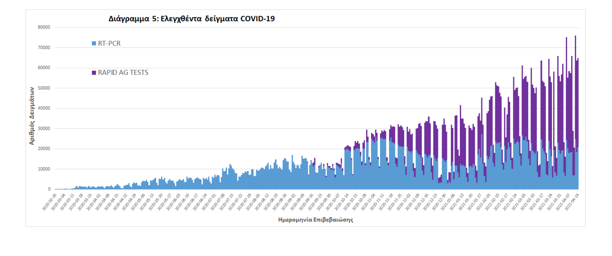The height and width of the screenshot is (256, 612).
Task: Click the 10000 y-axis tick label
Action: [x=44, y=169]
